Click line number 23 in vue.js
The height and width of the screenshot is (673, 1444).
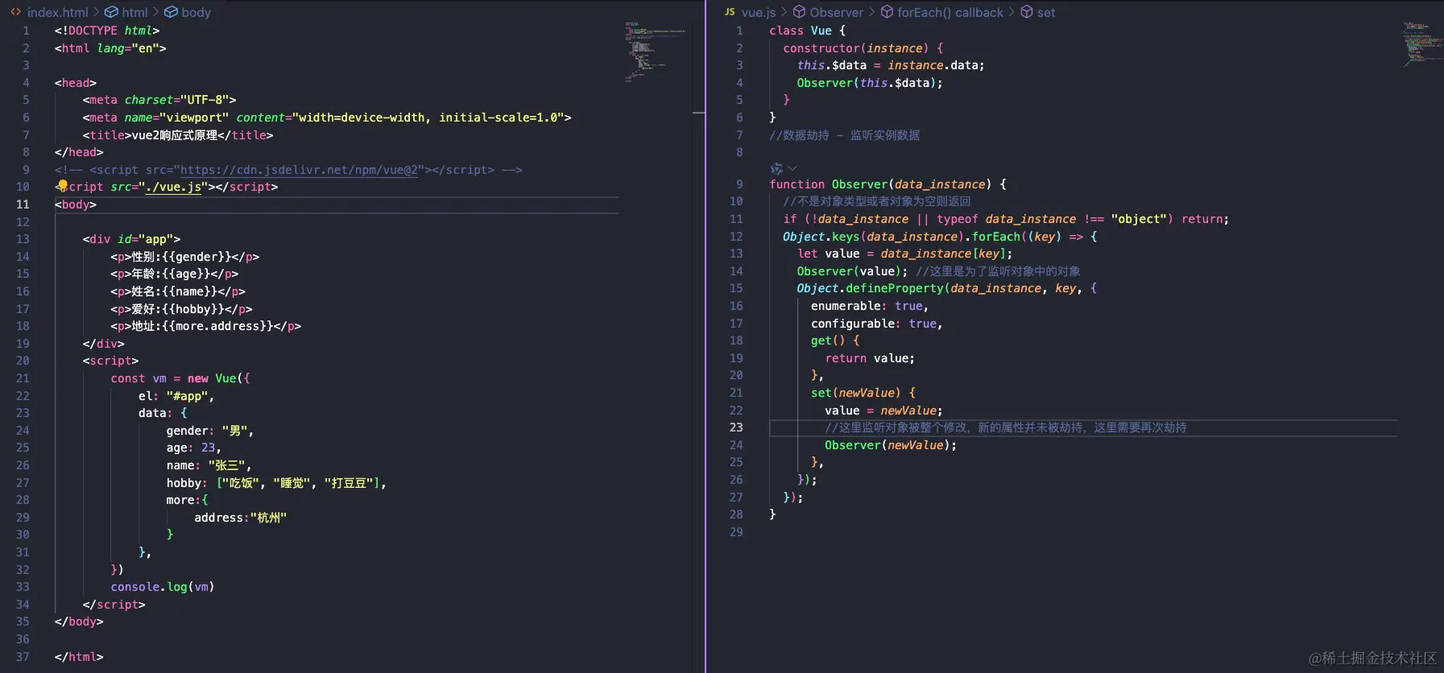tap(736, 427)
